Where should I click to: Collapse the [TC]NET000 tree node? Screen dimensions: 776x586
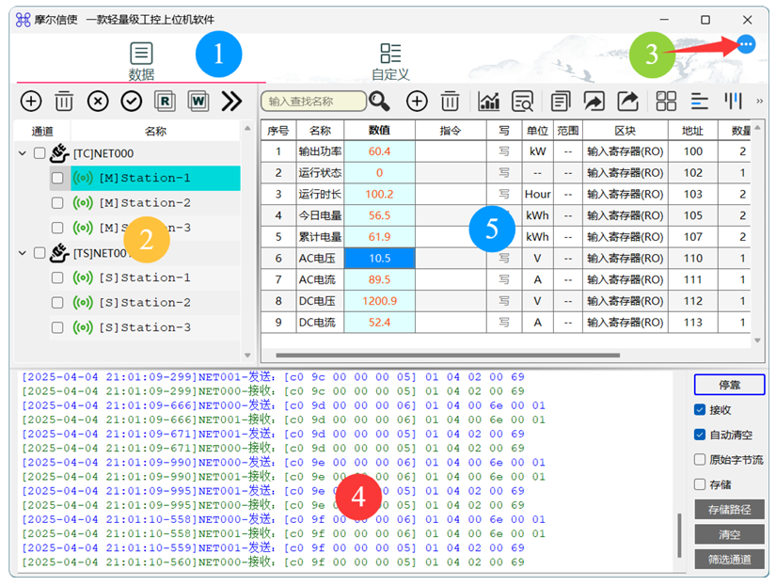[23, 153]
